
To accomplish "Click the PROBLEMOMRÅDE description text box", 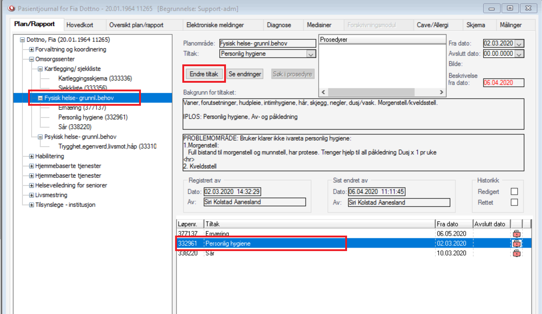I will point(353,153).
